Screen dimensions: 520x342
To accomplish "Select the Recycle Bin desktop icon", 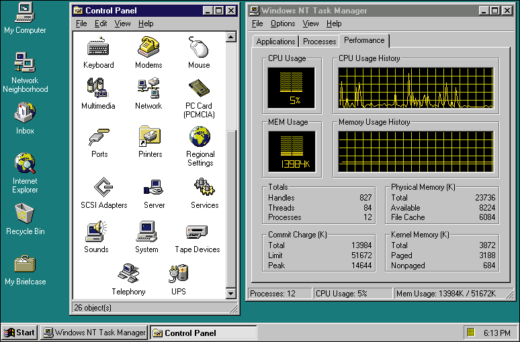I will click(25, 219).
